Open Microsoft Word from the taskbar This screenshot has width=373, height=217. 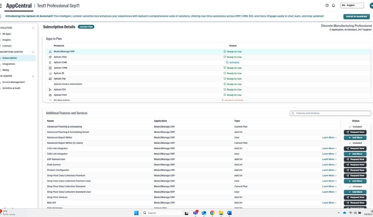229,213
